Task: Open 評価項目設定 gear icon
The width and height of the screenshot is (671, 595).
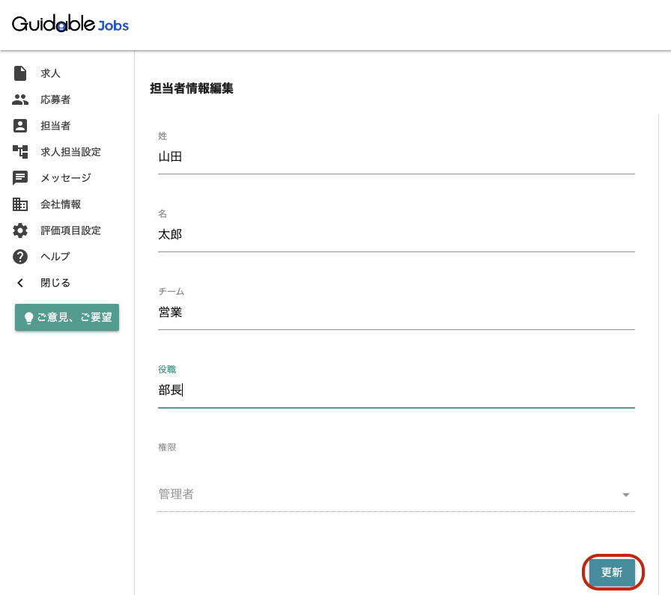Action: pyautogui.click(x=20, y=230)
